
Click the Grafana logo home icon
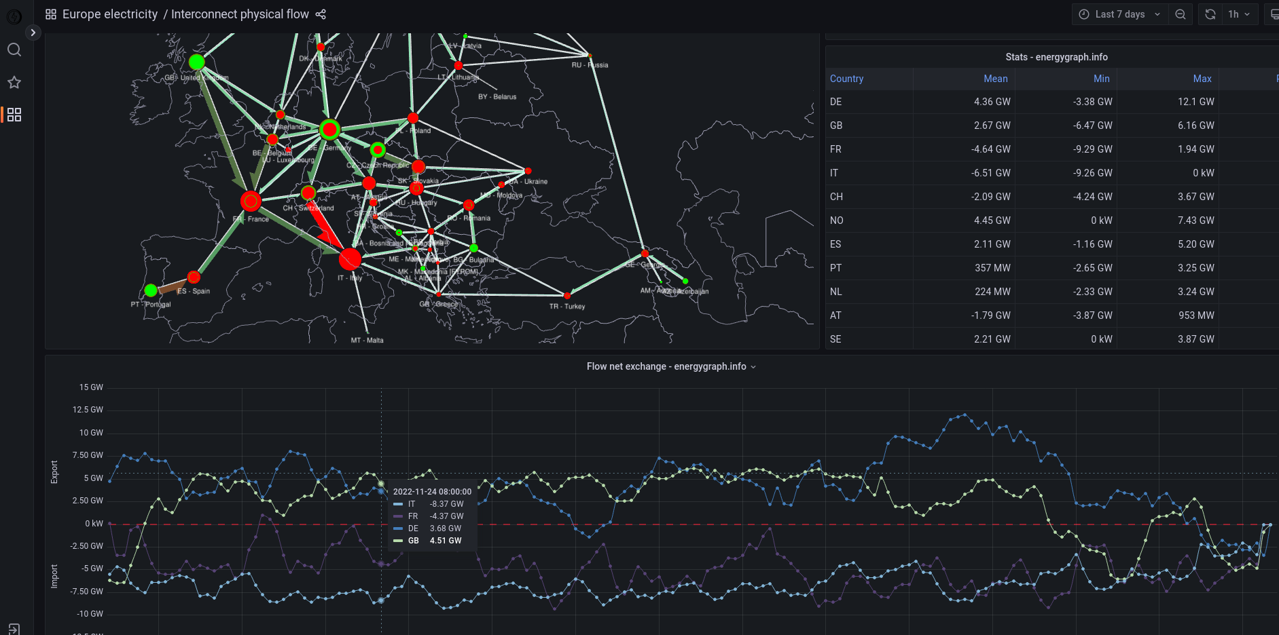coord(14,16)
